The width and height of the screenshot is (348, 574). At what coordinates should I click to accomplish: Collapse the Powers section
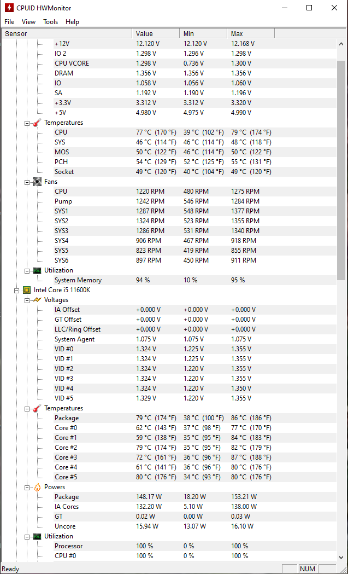[27, 487]
